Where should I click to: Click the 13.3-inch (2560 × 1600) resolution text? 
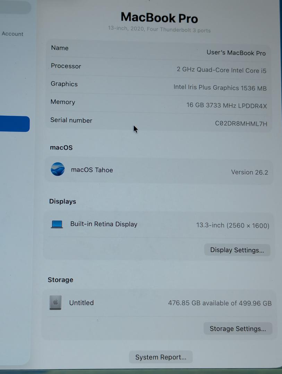pos(233,225)
